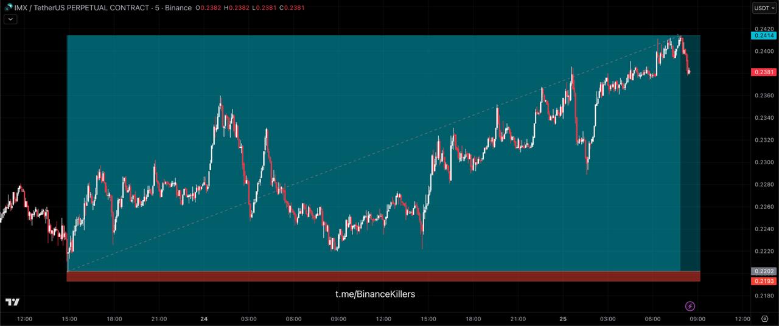Click the date label 25 on time axis

pos(563,319)
